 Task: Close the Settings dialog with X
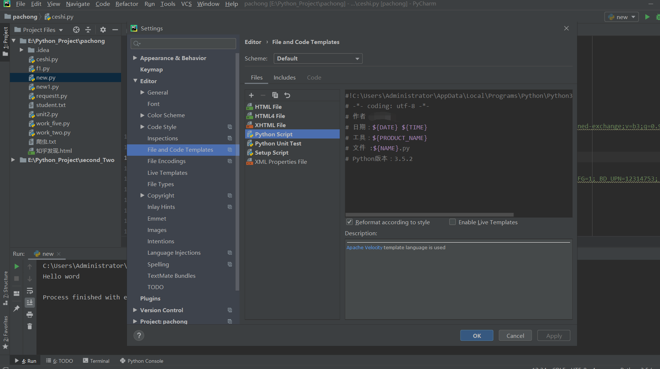pyautogui.click(x=566, y=28)
